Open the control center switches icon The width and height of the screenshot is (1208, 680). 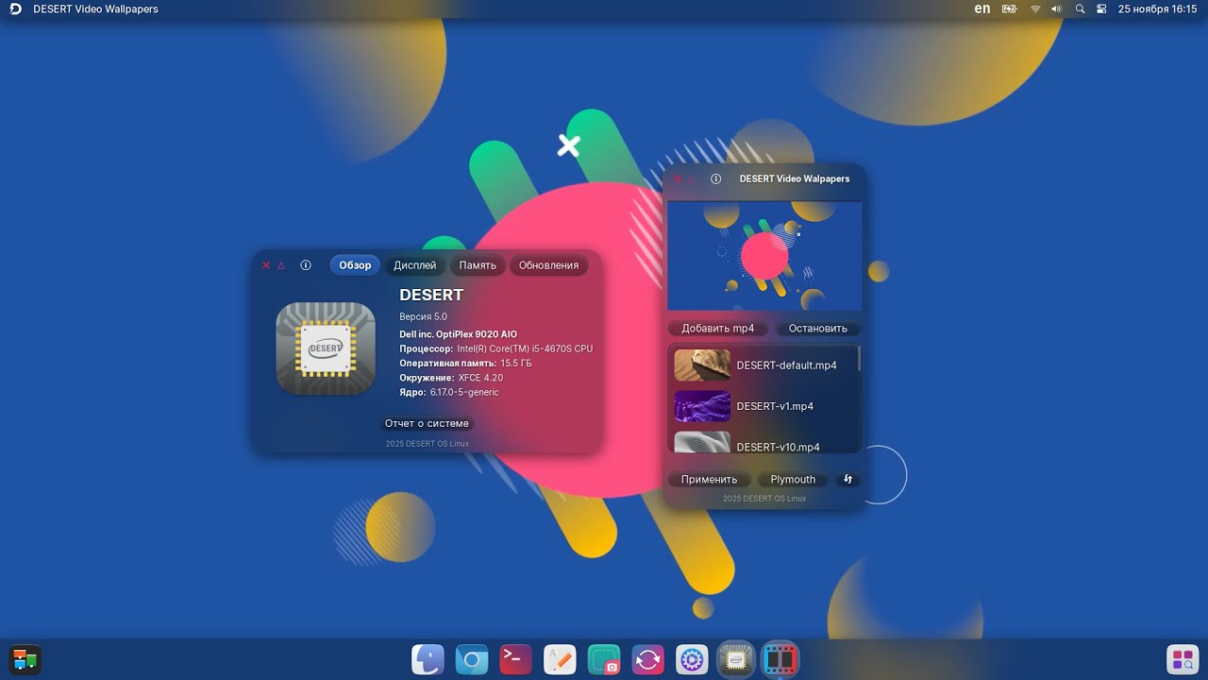(x=1101, y=8)
